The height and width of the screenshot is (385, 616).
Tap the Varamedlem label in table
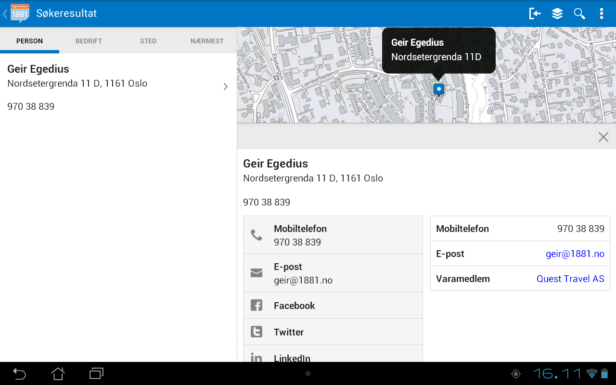pyautogui.click(x=463, y=279)
